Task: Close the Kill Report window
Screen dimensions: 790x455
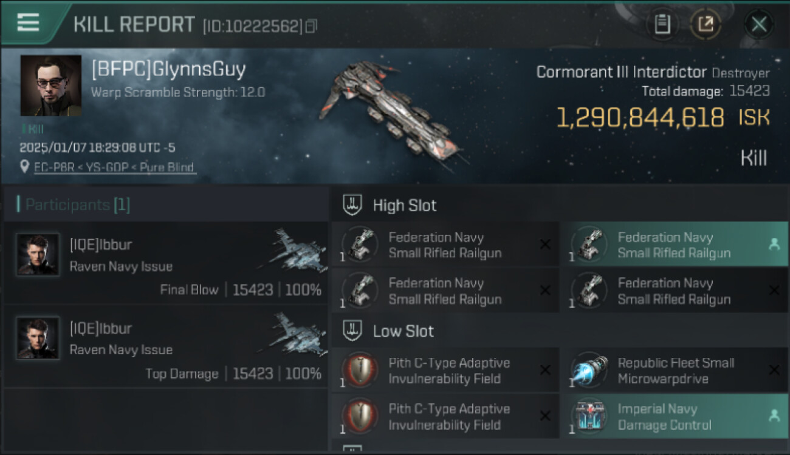Action: point(759,24)
